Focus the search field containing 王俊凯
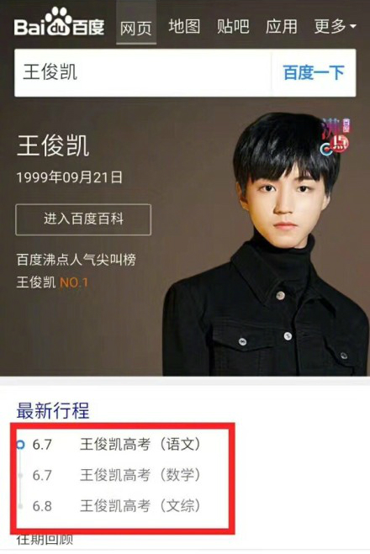This screenshot has height=554, width=370. (x=143, y=73)
